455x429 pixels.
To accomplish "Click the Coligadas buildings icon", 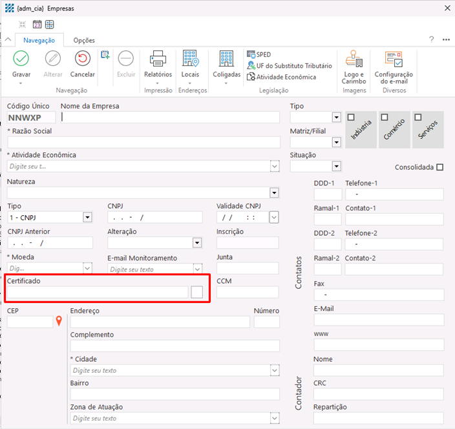I will pyautogui.click(x=226, y=59).
